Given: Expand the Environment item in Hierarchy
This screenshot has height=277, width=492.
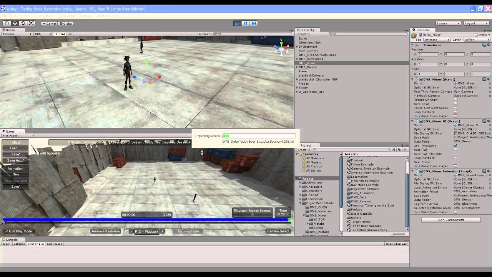Looking at the screenshot, I should coord(297,47).
